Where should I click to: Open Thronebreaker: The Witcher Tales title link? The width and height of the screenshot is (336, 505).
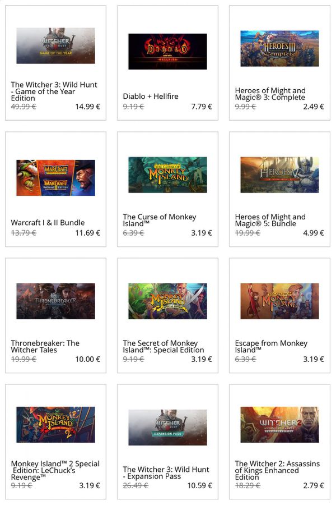[45, 347]
